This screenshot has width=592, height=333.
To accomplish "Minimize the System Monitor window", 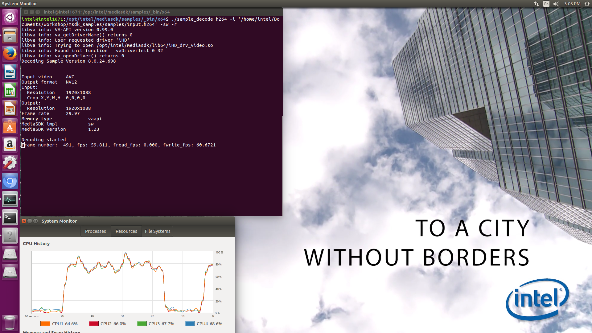I will pyautogui.click(x=30, y=221).
